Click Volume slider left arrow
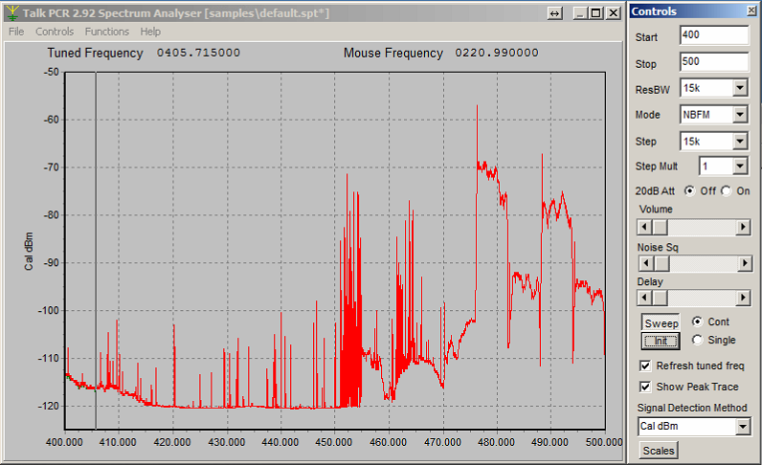Screen dimensions: 762x465 644,227
